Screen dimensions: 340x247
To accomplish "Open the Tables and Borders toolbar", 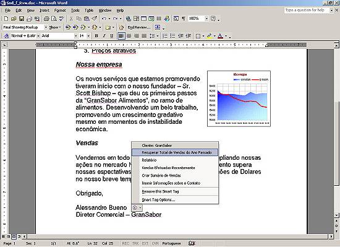I will click(136, 19).
